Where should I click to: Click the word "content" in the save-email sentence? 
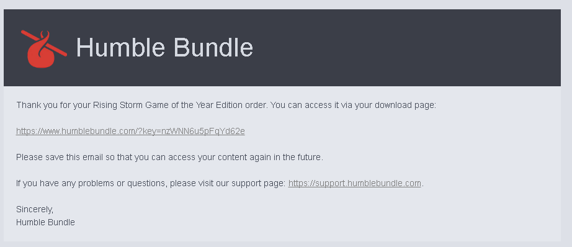(x=232, y=157)
